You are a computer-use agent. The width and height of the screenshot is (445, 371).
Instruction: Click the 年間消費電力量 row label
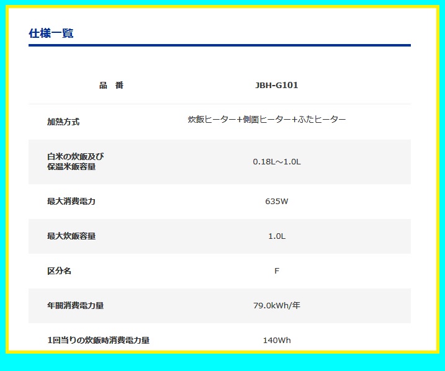tap(75, 306)
